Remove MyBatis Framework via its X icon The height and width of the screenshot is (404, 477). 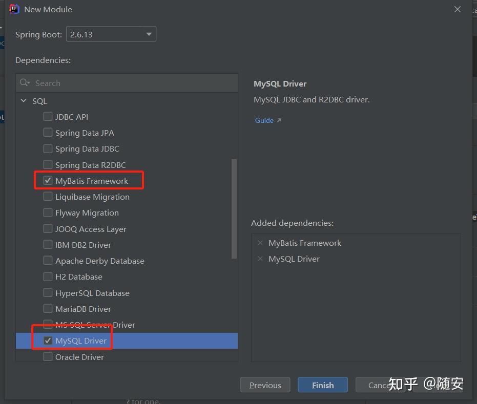tap(260, 243)
